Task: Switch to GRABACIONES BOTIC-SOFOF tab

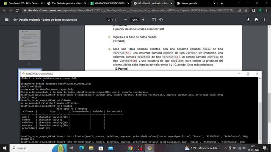Action: pos(110,3)
